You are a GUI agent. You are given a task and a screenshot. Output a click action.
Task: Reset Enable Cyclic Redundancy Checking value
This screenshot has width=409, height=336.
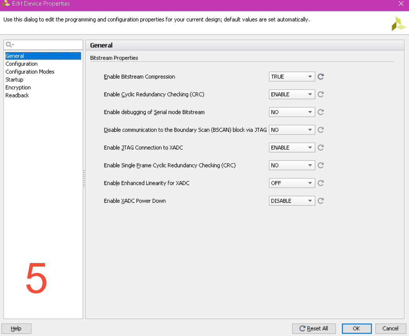point(321,94)
